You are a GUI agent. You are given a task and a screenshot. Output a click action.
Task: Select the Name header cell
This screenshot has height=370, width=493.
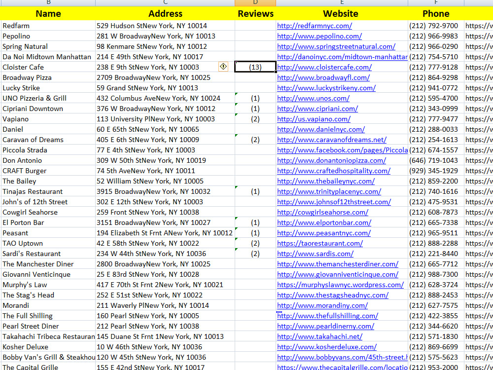click(48, 13)
